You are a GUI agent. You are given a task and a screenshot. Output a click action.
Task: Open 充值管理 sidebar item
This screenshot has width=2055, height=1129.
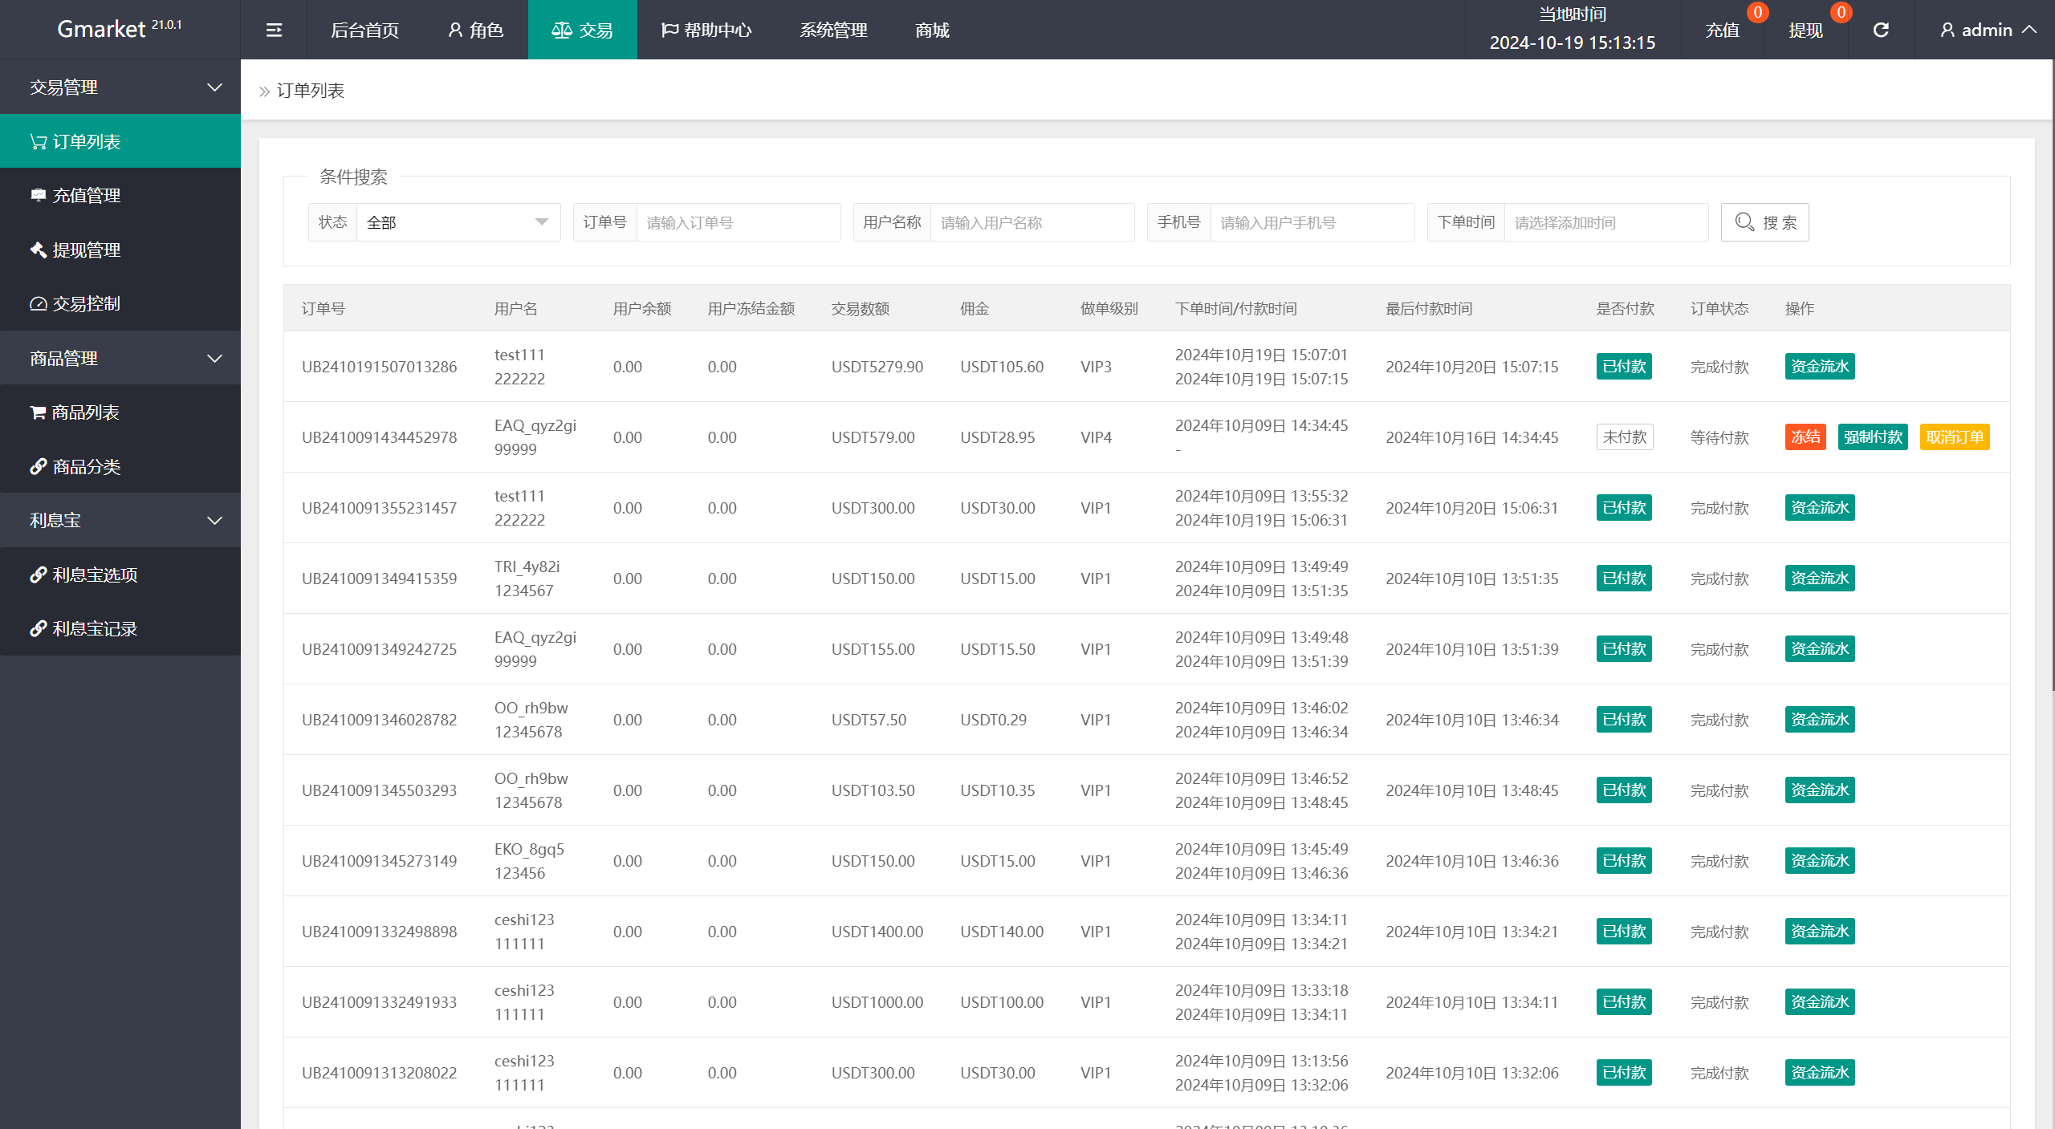click(x=86, y=195)
